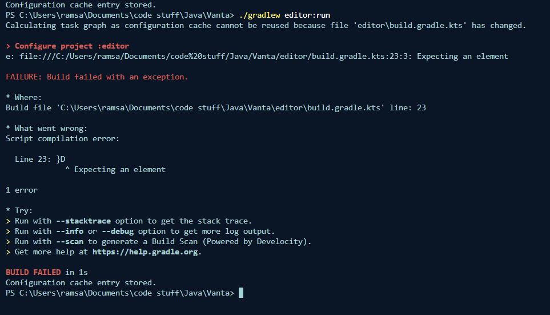The width and height of the screenshot is (550, 315).
Task: Click the 'Line 23: }D' error snippet
Action: click(x=40, y=159)
